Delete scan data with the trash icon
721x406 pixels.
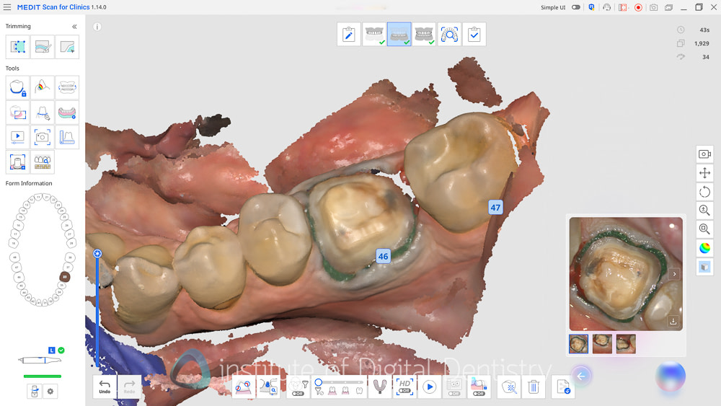(x=534, y=387)
